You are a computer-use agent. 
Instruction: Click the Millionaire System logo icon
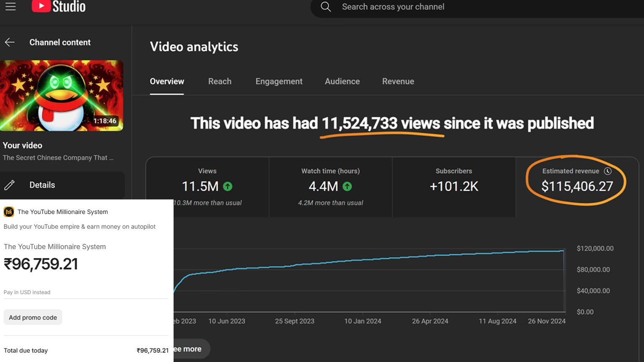pos(9,212)
